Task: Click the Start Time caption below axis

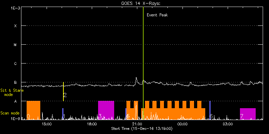Action: (x=142, y=128)
